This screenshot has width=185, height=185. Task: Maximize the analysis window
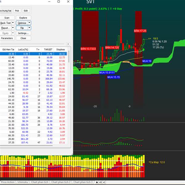point(59,2)
